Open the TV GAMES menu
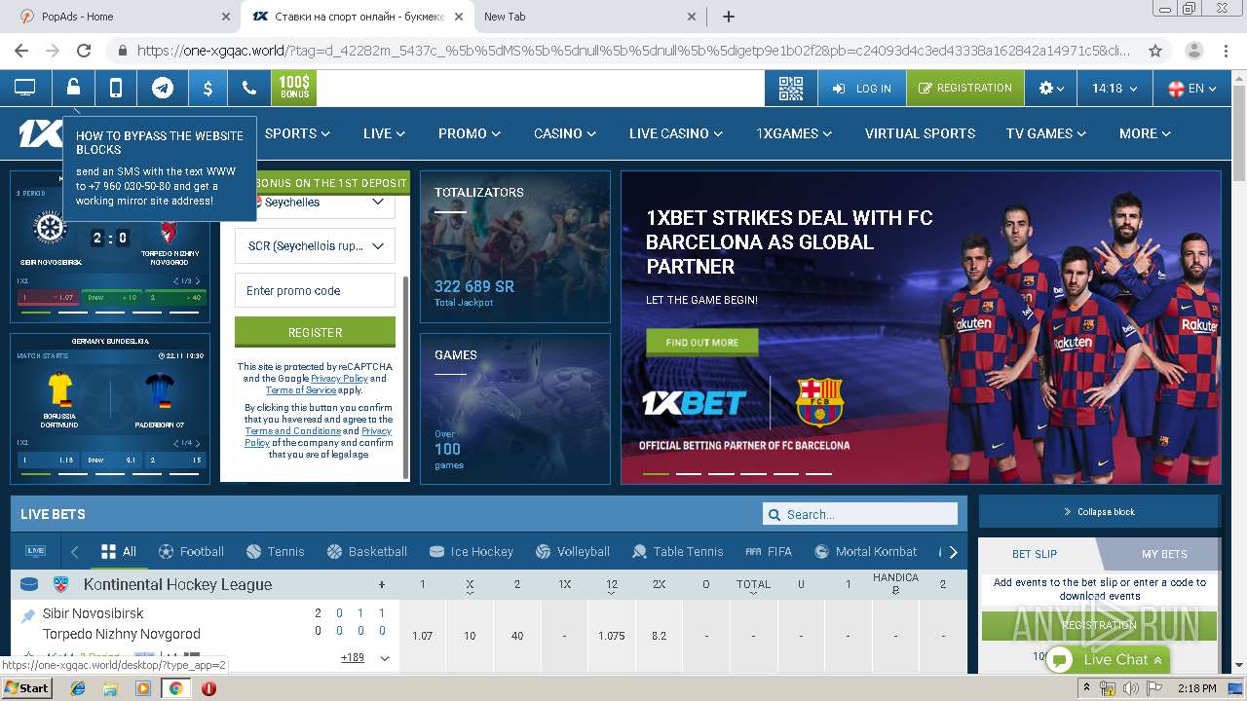This screenshot has width=1247, height=701. (1046, 133)
